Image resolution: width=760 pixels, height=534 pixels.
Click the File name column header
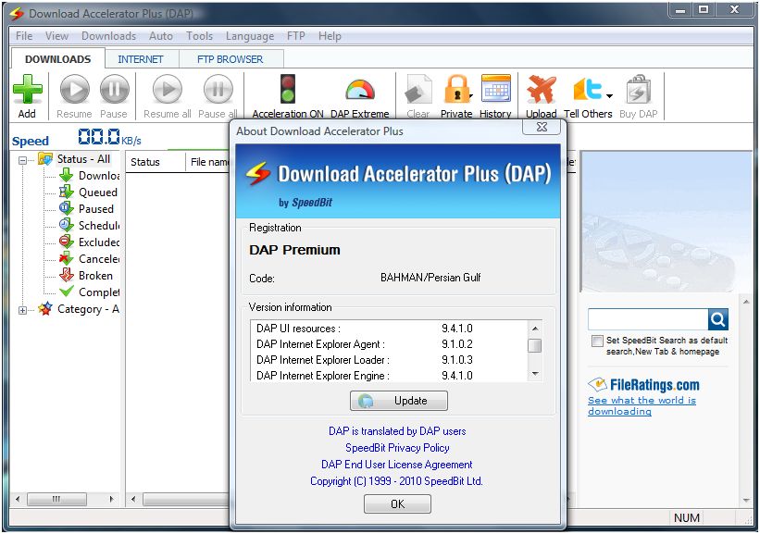click(x=208, y=162)
